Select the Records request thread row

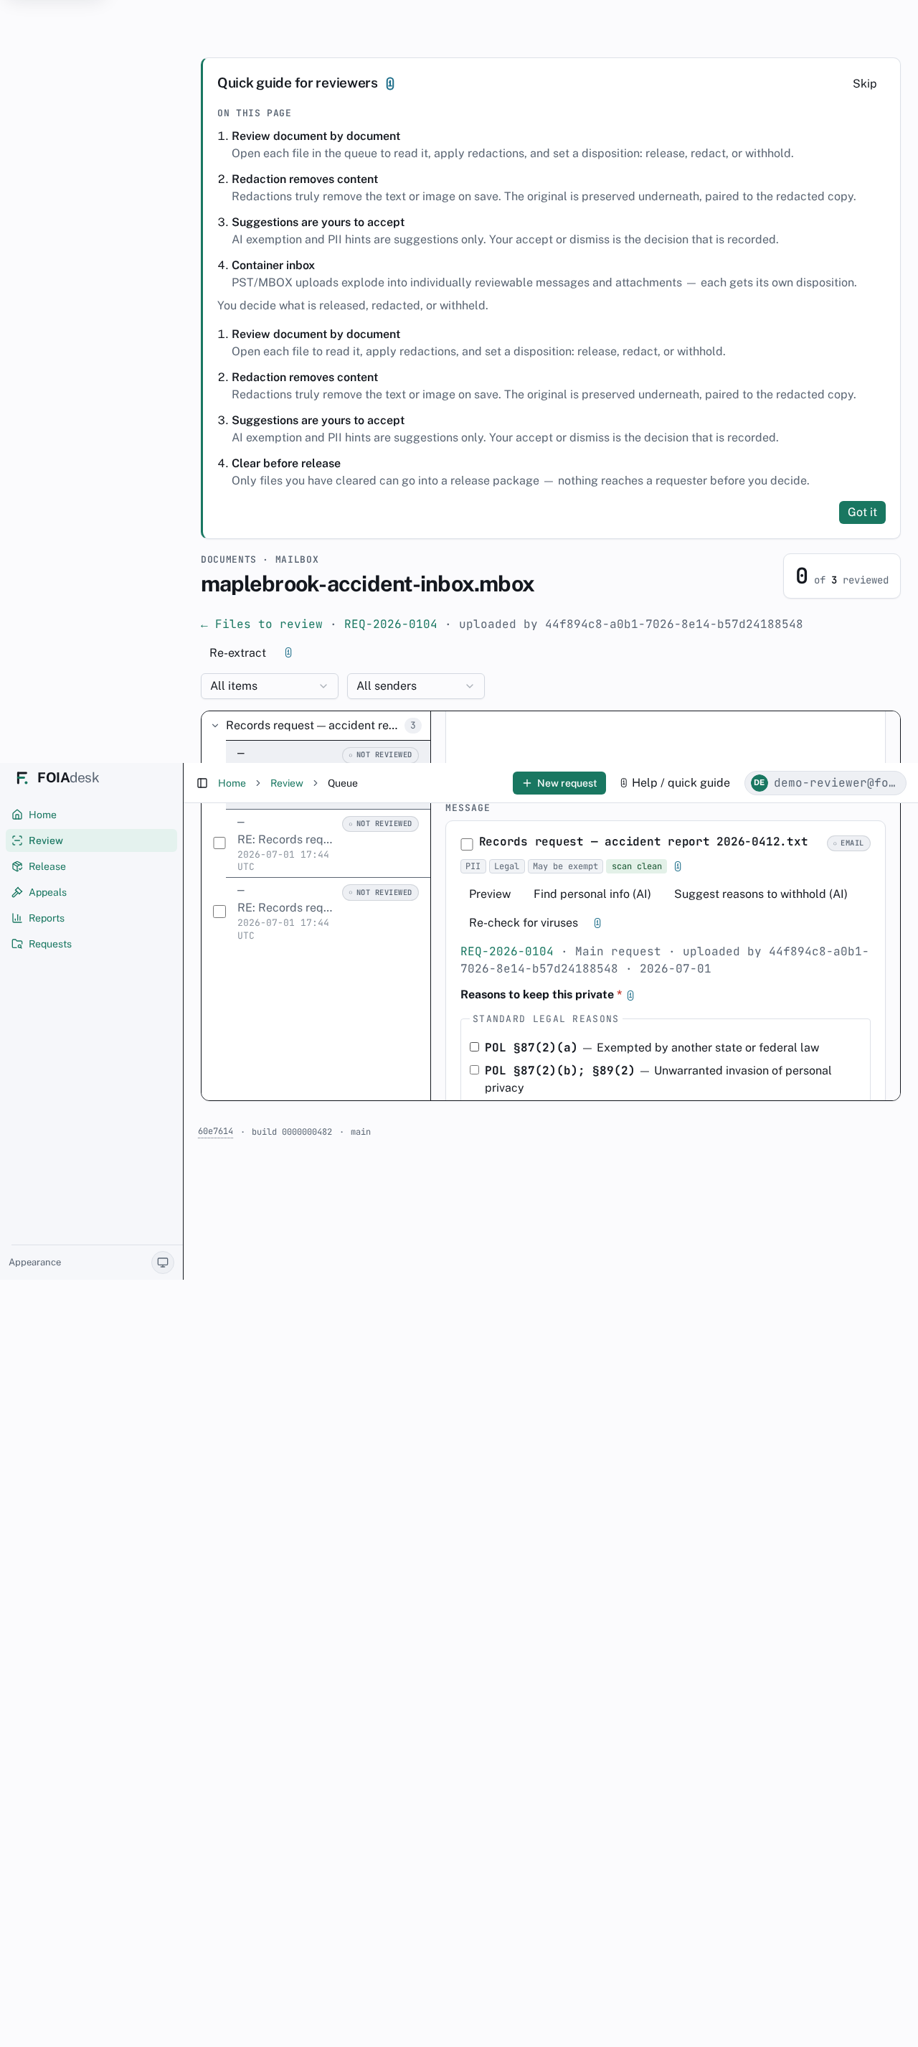click(316, 725)
